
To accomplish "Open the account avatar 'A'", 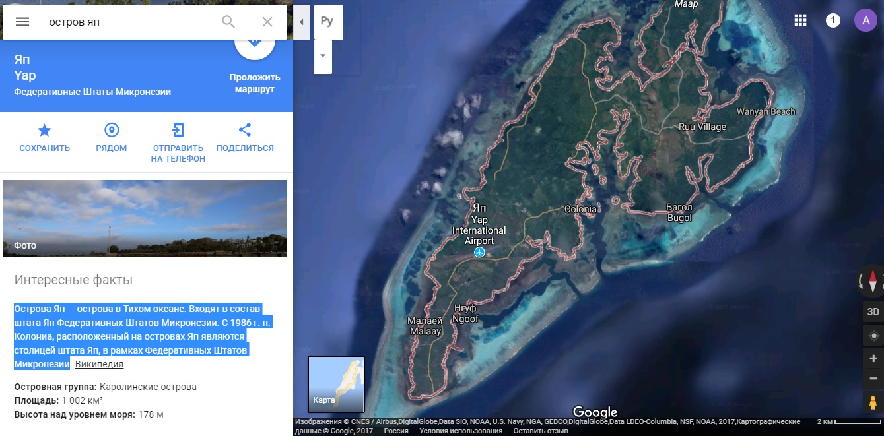I will (866, 20).
